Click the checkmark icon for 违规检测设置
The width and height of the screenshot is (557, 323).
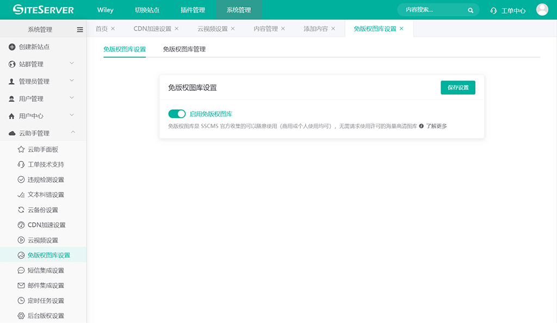pos(21,179)
